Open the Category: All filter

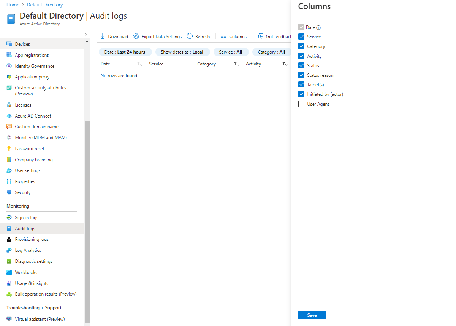pyautogui.click(x=271, y=52)
